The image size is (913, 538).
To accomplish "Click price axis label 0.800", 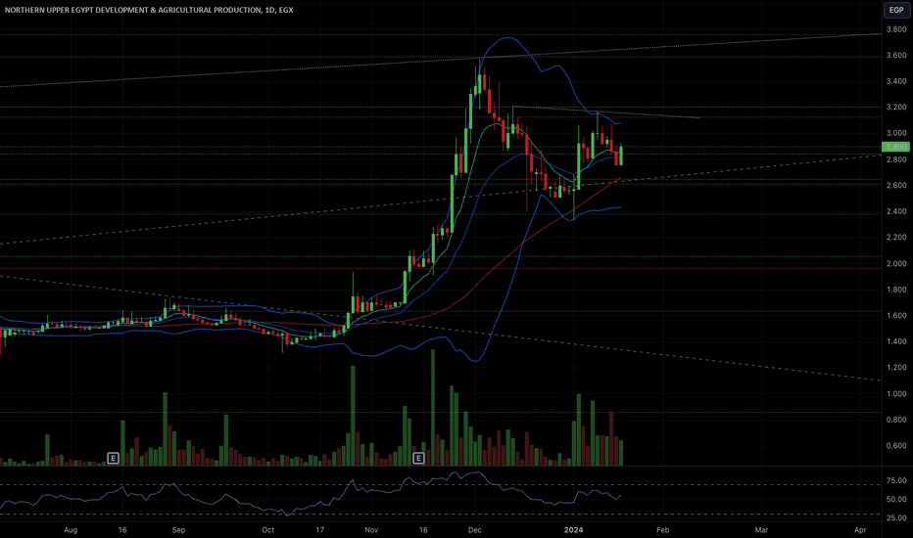I will (896, 420).
